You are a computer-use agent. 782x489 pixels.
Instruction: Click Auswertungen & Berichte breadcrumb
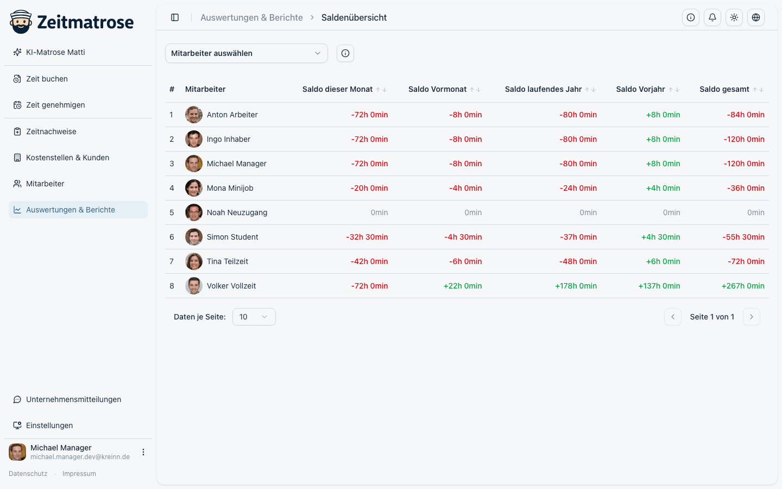pyautogui.click(x=251, y=17)
